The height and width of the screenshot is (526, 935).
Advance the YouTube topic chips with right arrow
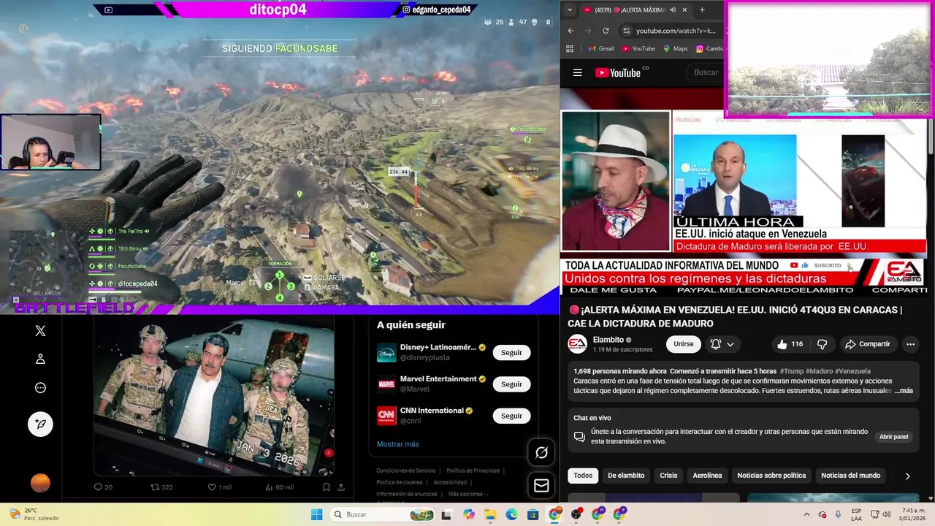[907, 476]
